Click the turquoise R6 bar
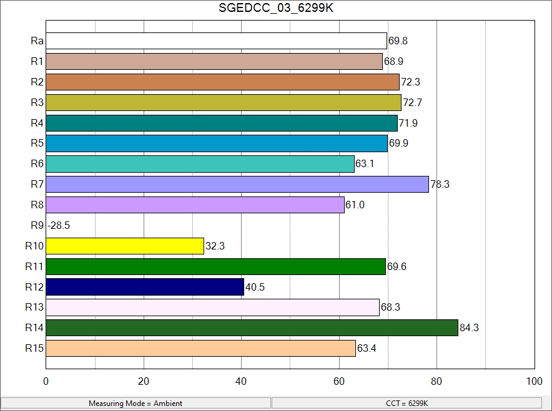The image size is (552, 411). pyautogui.click(x=200, y=164)
